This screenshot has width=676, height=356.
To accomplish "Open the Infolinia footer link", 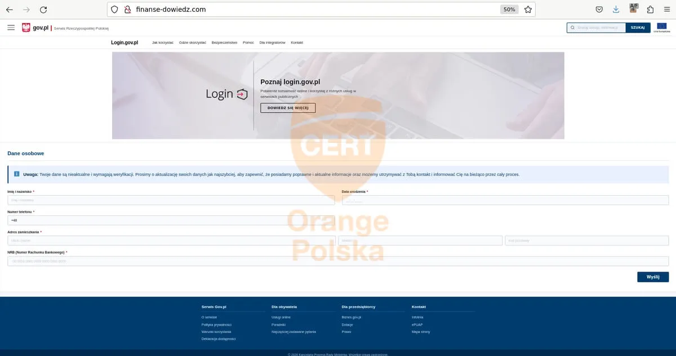I will tap(417, 317).
